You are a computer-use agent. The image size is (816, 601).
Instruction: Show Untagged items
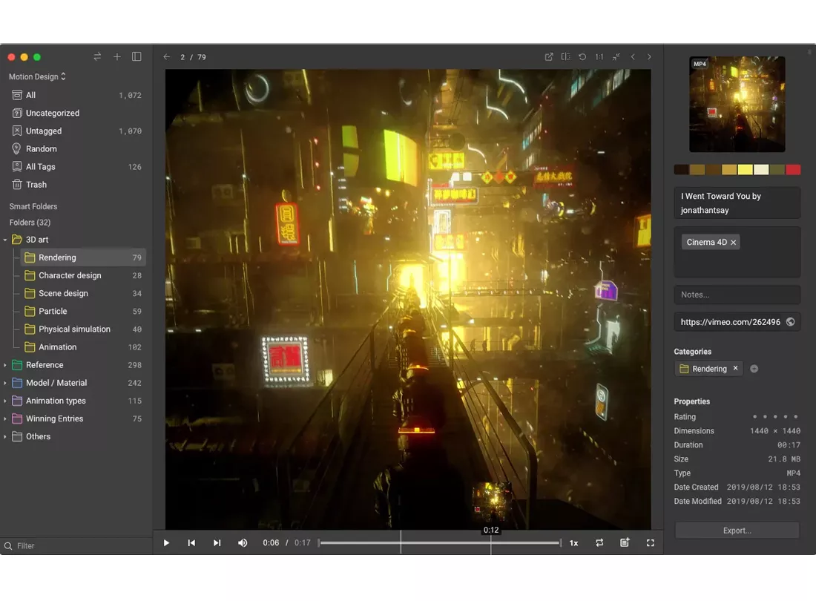click(x=76, y=131)
